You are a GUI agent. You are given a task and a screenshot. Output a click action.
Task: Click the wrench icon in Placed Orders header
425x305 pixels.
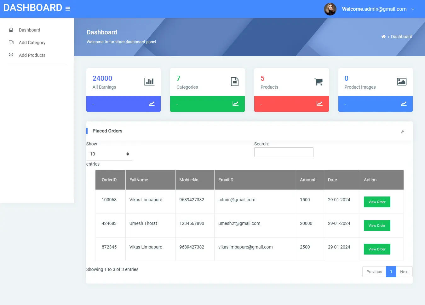coord(402,132)
